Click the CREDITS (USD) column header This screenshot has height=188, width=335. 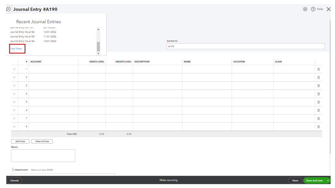tap(123, 62)
